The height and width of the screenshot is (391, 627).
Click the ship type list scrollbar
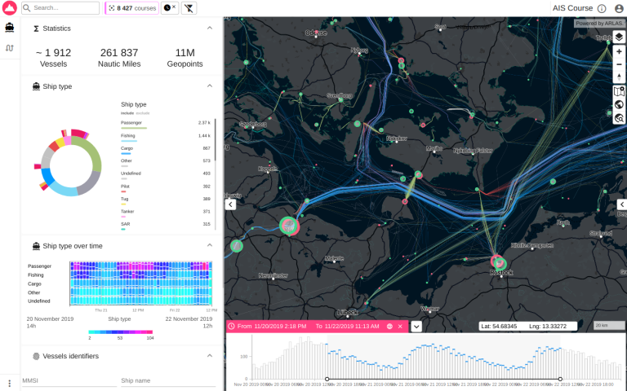tap(216, 139)
